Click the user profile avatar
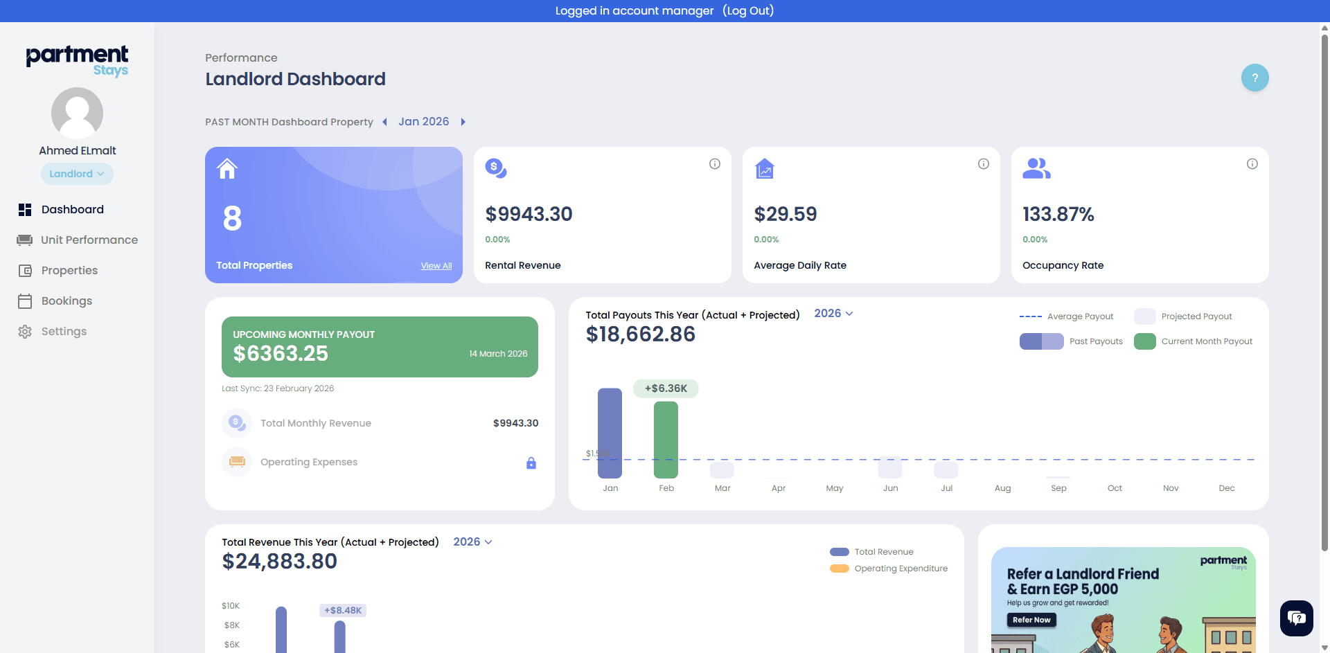Screen dimensions: 1330x653 pyautogui.click(x=77, y=113)
